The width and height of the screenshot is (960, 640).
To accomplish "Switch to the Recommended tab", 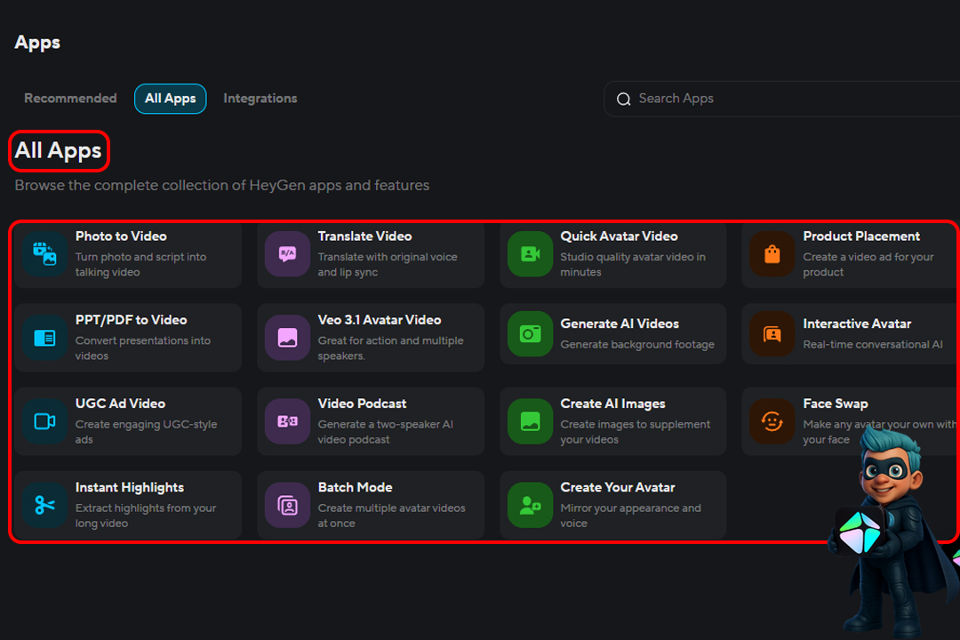I will click(70, 99).
